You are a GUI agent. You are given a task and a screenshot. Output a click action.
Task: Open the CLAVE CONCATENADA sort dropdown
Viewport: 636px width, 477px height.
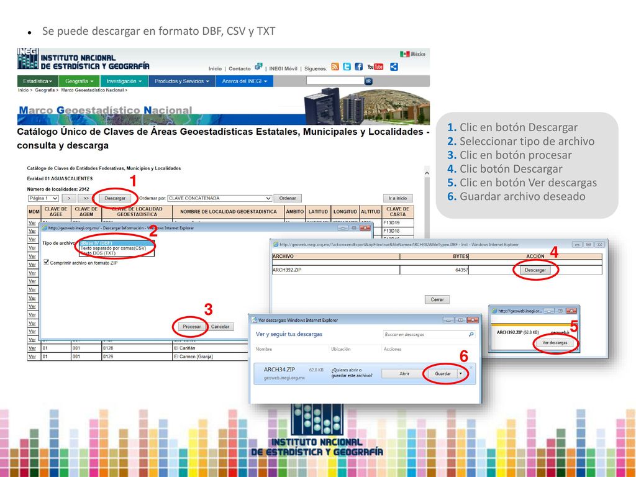[x=219, y=198]
